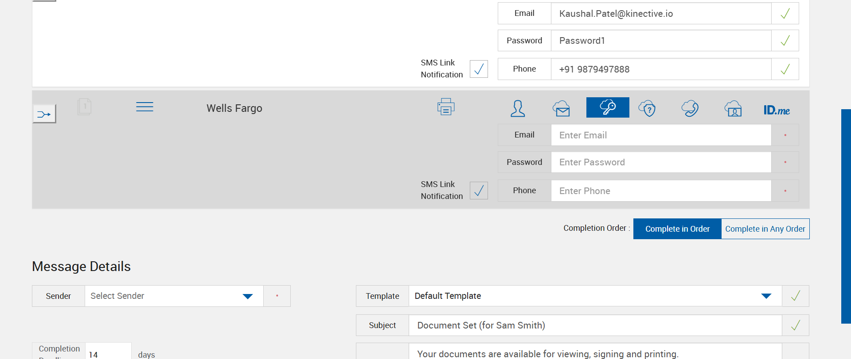This screenshot has height=359, width=851.
Task: Uncheck SMS Link Notification for Kaushal Patel
Action: pos(479,69)
